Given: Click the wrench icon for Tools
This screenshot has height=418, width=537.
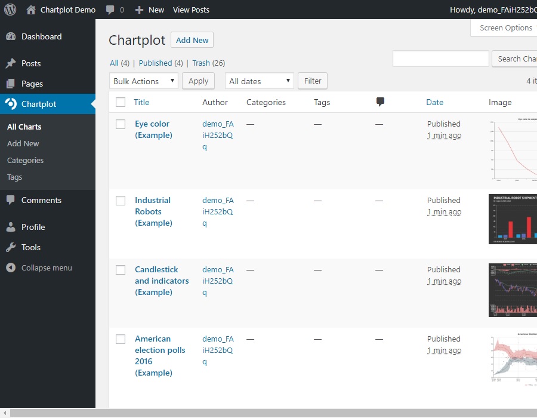Looking at the screenshot, I should click(11, 247).
